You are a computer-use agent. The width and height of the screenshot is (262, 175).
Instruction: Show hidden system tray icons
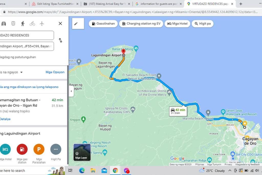point(230,170)
